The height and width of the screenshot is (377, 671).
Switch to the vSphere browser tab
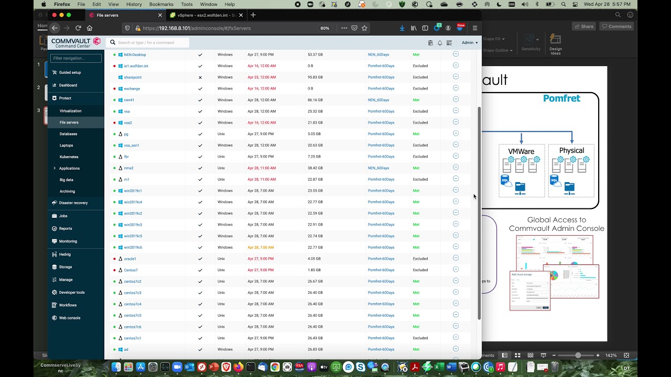pyautogui.click(x=206, y=15)
